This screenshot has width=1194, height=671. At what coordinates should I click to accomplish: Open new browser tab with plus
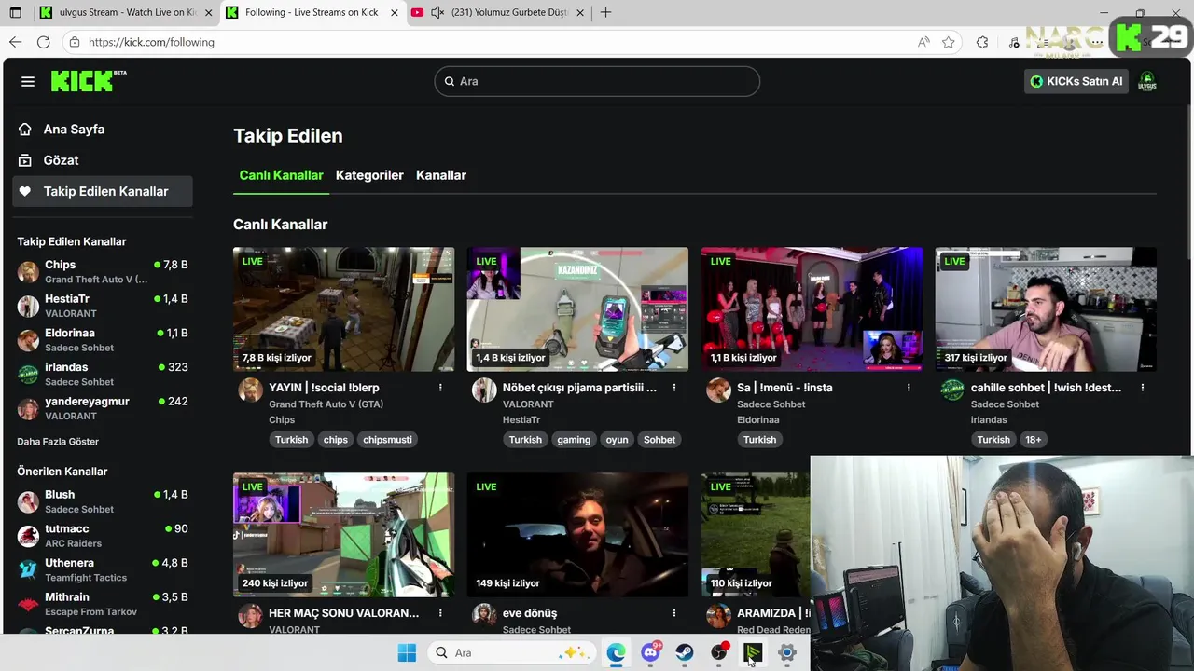click(606, 12)
